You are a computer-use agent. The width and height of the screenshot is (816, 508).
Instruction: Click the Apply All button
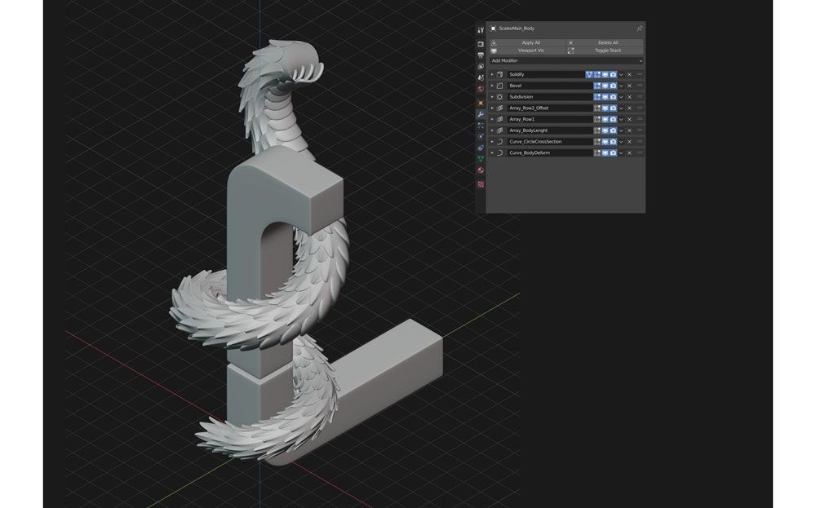(530, 42)
